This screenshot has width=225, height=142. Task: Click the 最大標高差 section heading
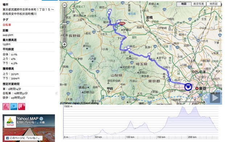click(9, 40)
